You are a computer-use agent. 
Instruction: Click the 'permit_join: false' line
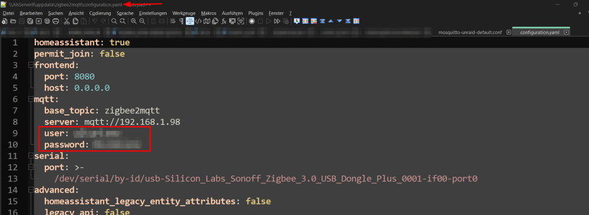(x=80, y=54)
